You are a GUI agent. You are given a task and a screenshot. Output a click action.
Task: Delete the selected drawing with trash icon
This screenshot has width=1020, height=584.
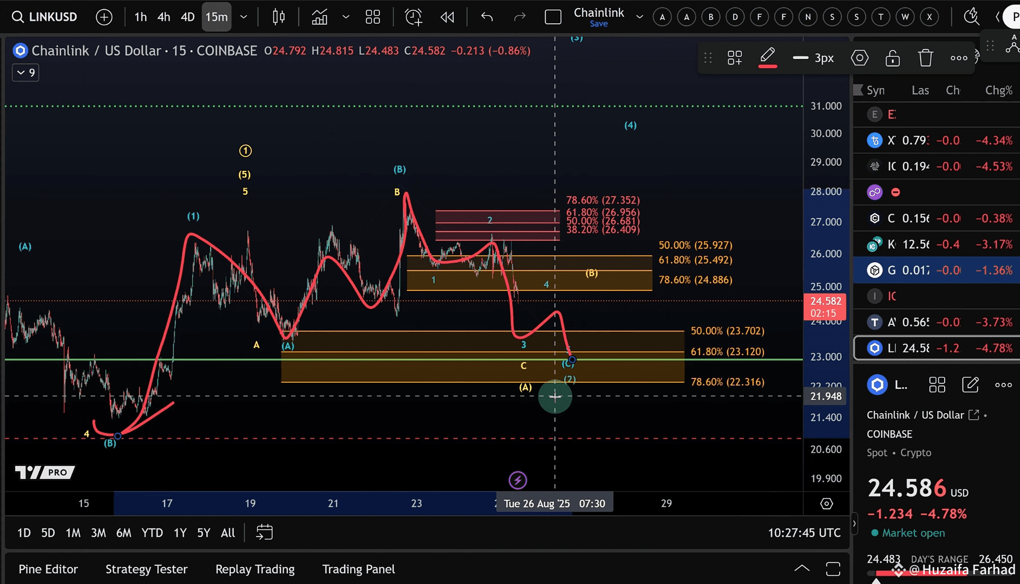[x=926, y=58]
